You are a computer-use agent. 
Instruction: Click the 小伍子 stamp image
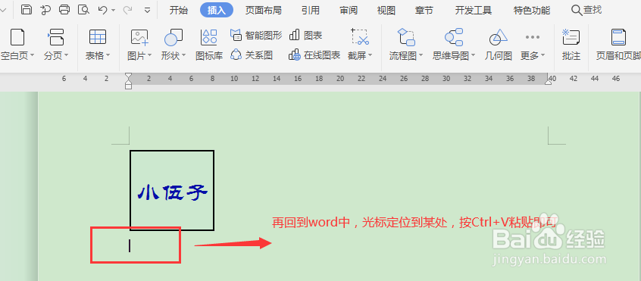[x=172, y=191]
